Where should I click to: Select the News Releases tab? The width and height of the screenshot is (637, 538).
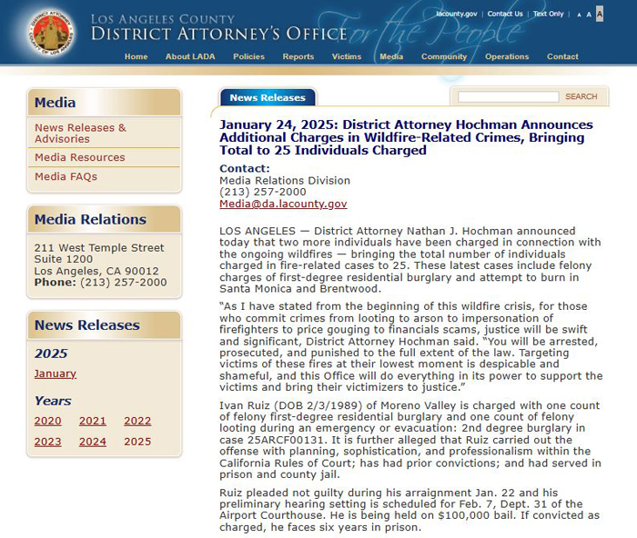[268, 97]
